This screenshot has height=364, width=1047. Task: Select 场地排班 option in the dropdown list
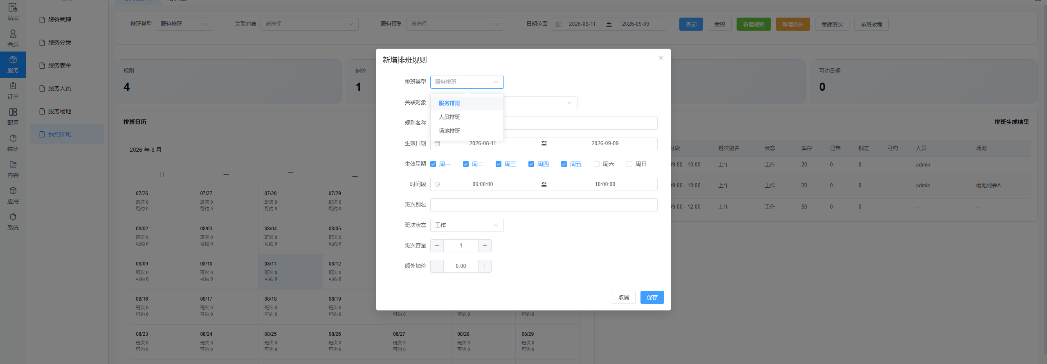coord(467,131)
